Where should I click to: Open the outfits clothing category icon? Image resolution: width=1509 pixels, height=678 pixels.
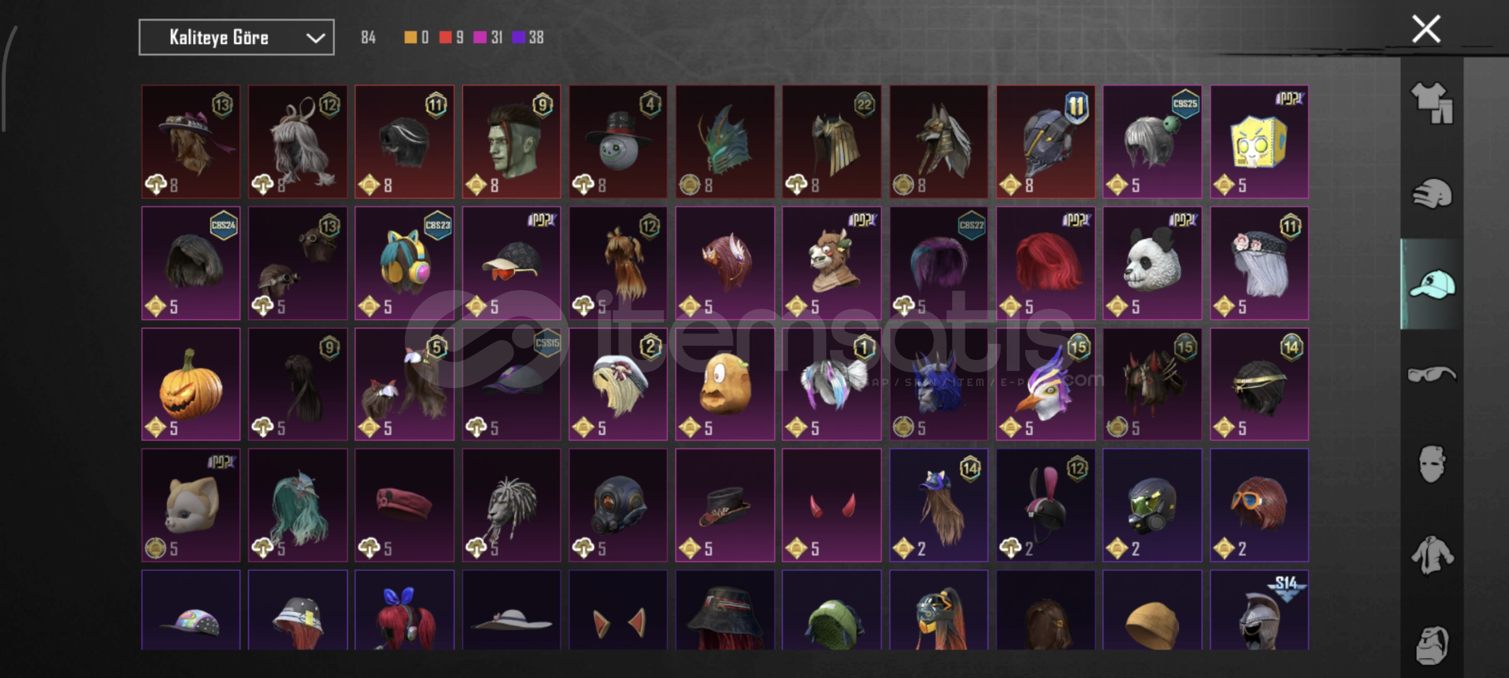1432,102
